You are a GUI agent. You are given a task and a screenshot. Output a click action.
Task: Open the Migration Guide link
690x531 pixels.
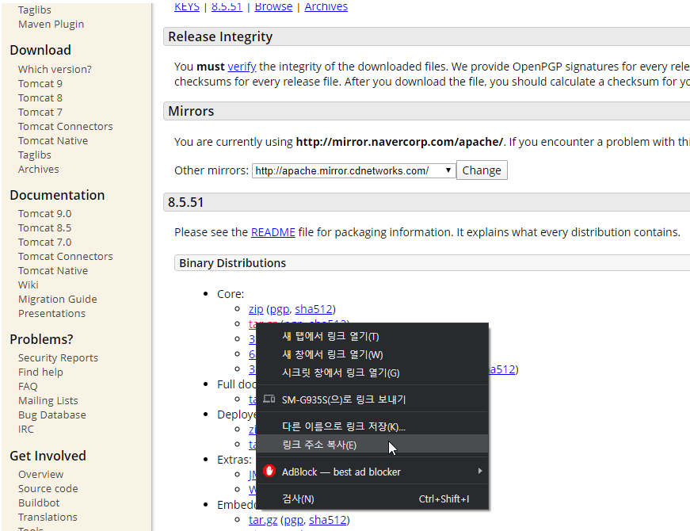click(58, 299)
